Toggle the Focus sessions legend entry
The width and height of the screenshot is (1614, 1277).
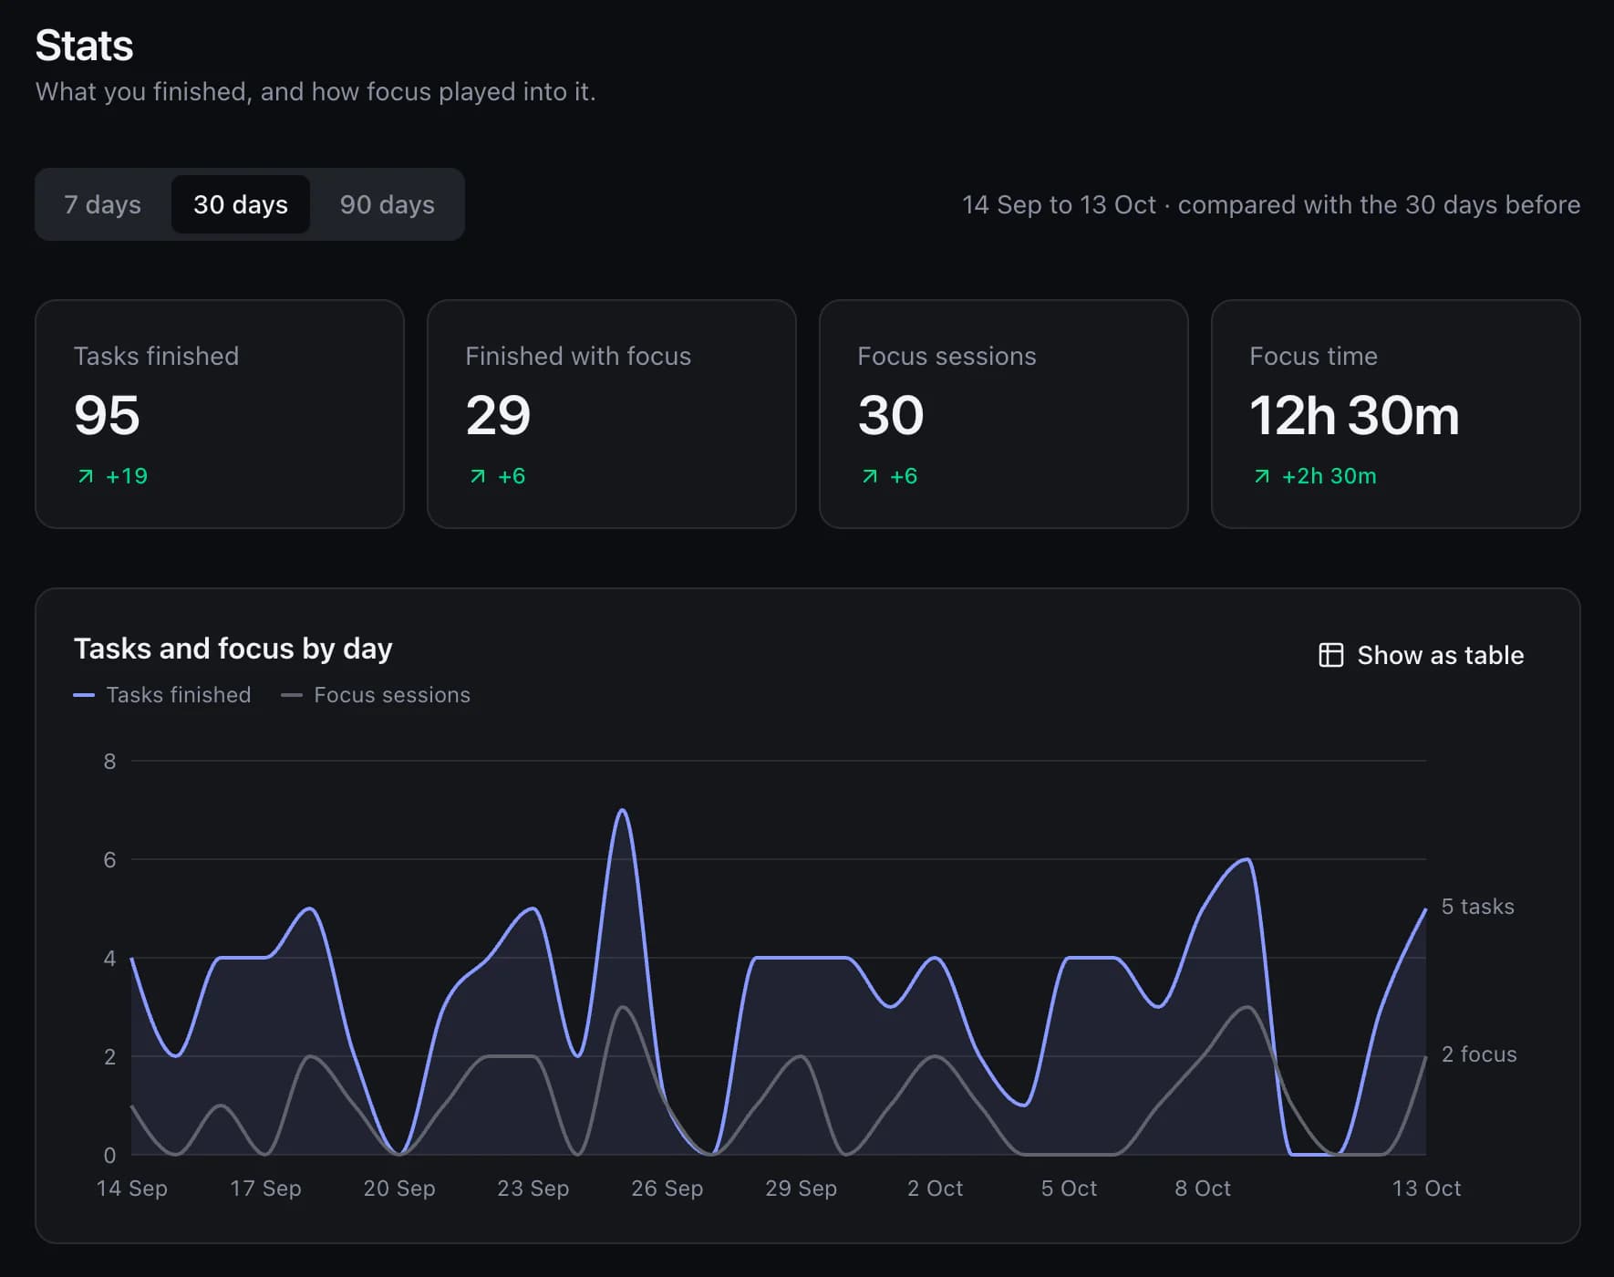point(376,695)
